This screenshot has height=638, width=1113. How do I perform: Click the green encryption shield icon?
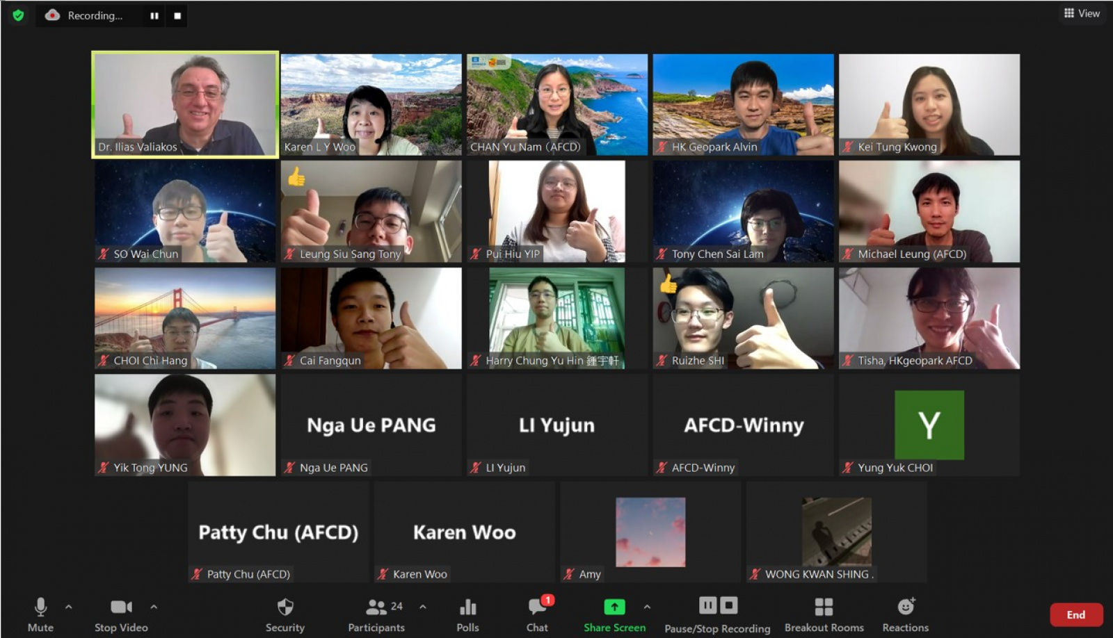18,15
